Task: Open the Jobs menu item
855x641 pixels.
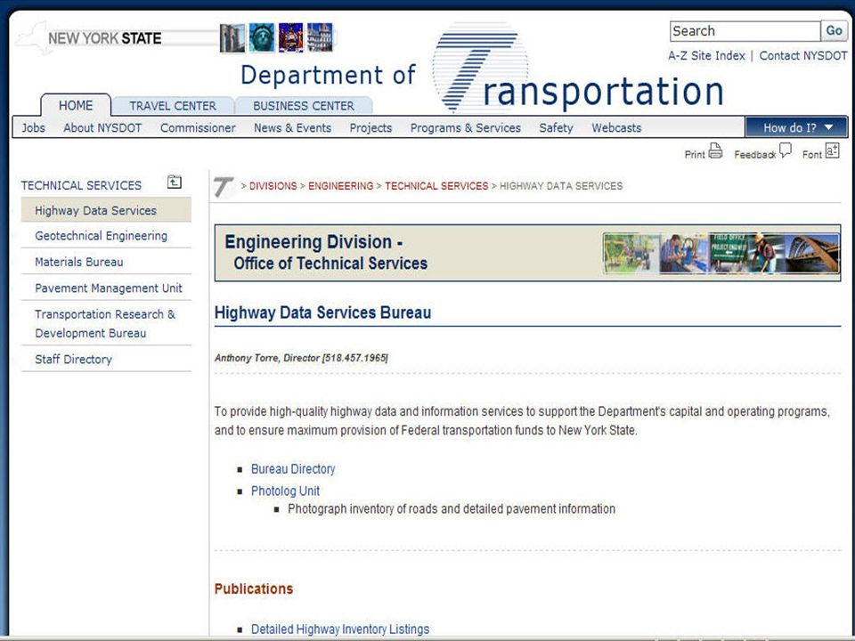Action: pos(33,127)
